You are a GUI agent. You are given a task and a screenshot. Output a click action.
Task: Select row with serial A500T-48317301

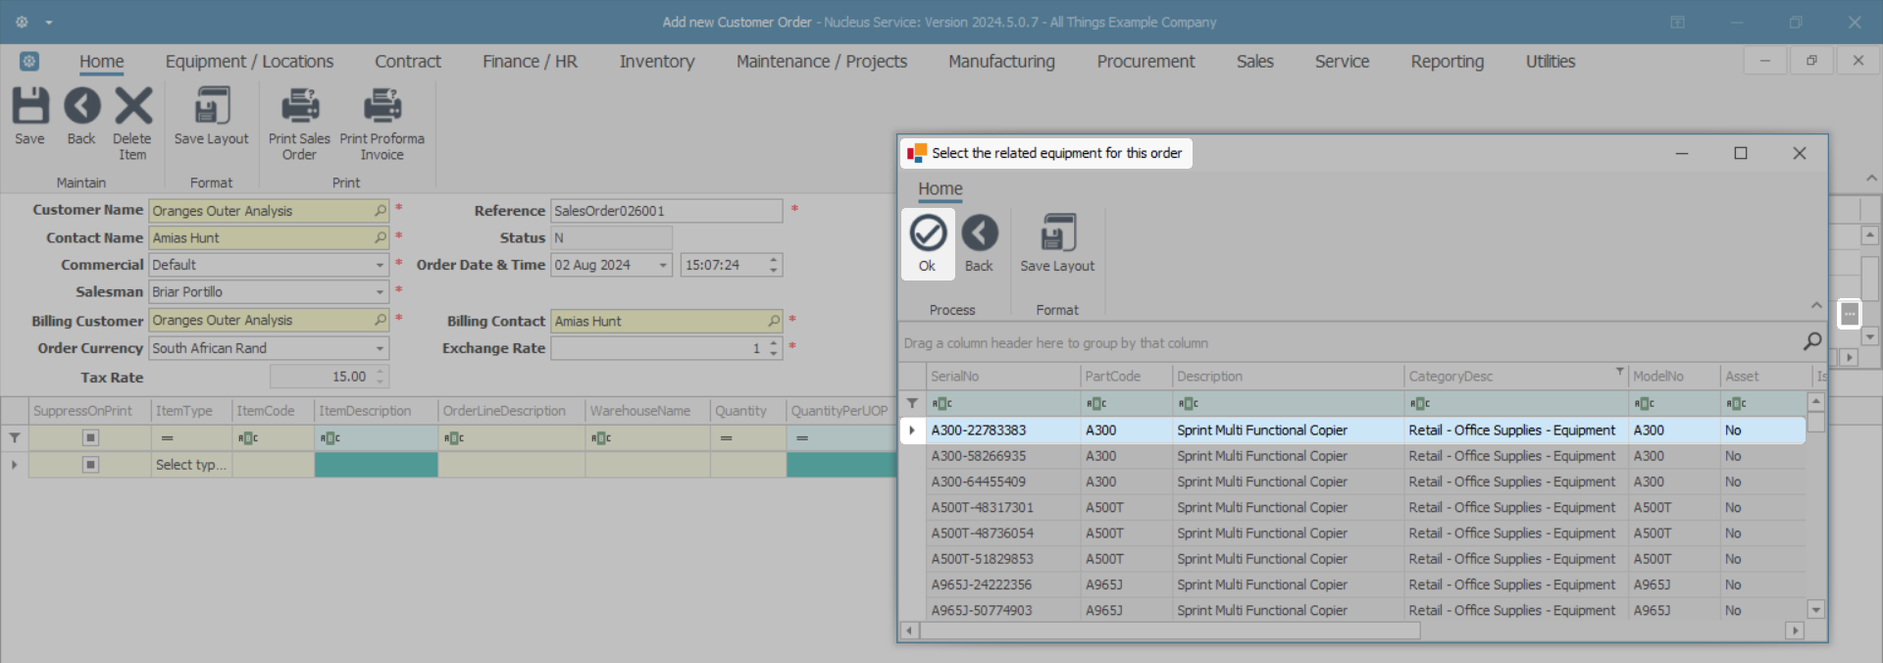click(1353, 507)
